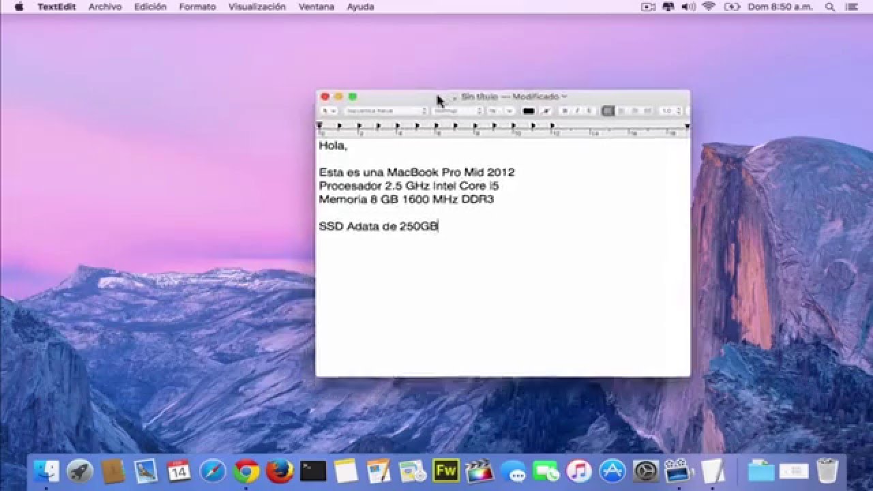
Task: Click on 'SSD Adata de 250GB' line
Action: [x=379, y=226]
